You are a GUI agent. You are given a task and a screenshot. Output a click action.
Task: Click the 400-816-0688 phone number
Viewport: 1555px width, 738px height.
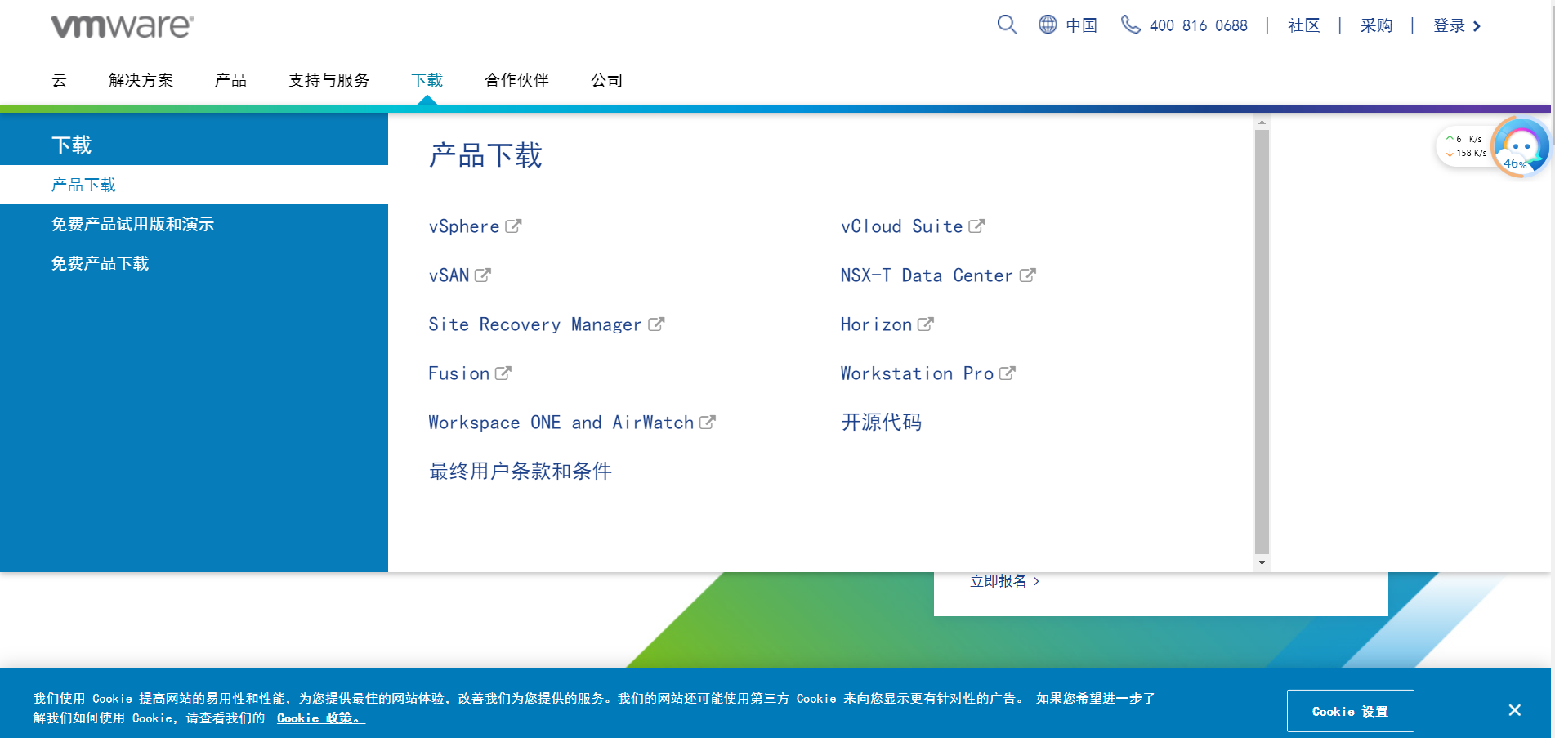click(x=1198, y=25)
